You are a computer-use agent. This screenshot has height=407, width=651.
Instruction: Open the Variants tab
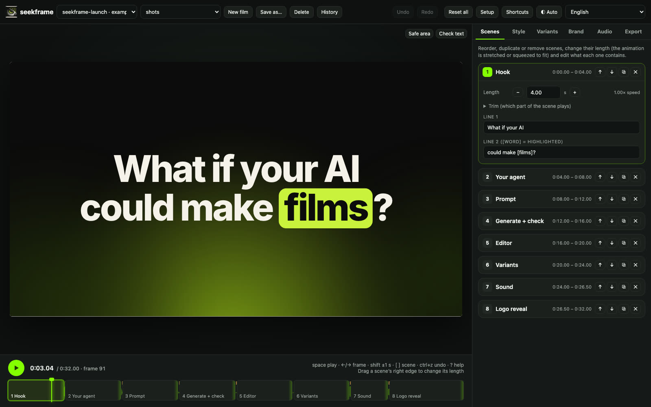point(547,32)
